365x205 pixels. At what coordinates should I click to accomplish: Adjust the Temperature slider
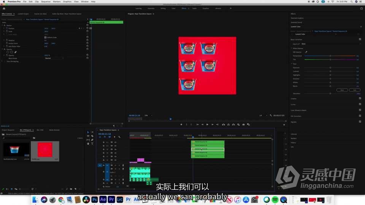tap(330, 56)
